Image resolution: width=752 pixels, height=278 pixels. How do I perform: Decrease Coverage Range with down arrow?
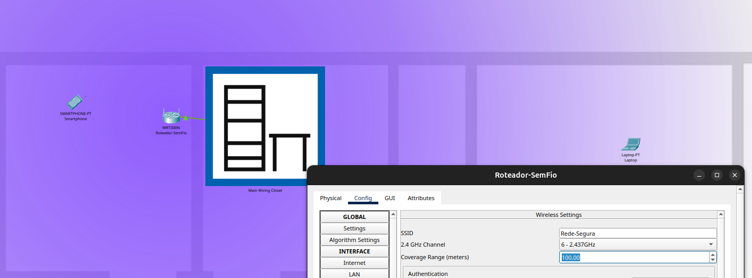713,260
